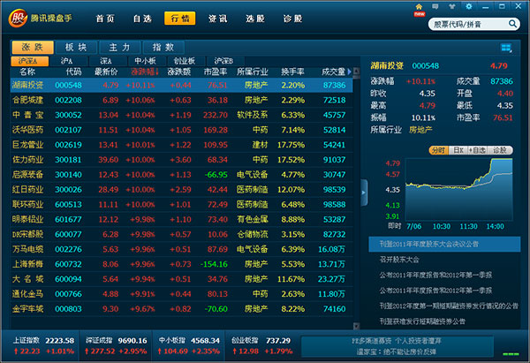Switch to the 涨跌 tab
The image size is (530, 363).
tap(33, 48)
